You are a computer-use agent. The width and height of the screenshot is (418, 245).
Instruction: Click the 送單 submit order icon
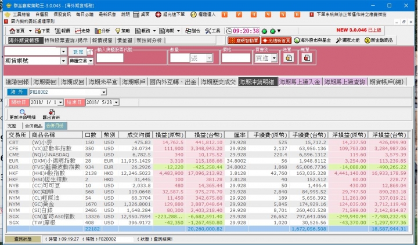tap(289, 58)
